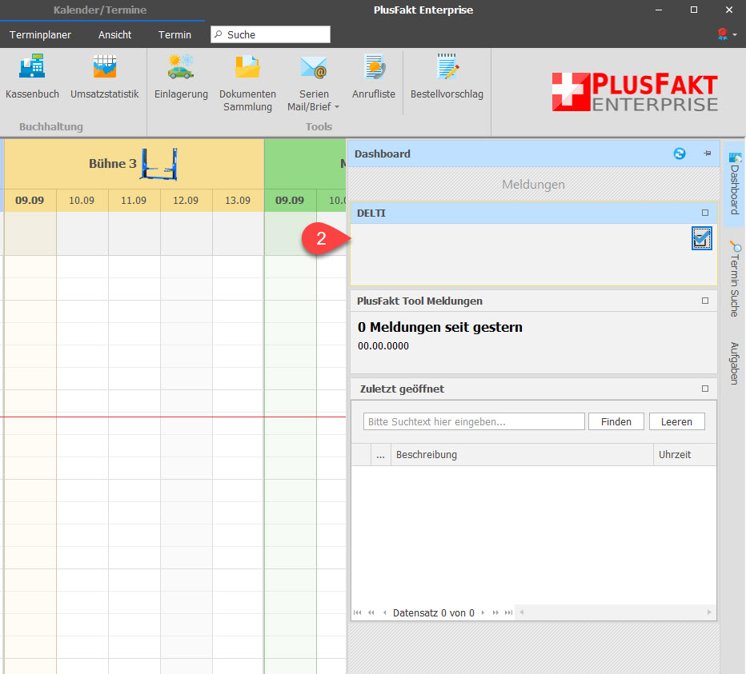Click 0 Meldungen seit gestern text
The image size is (746, 674).
[440, 327]
